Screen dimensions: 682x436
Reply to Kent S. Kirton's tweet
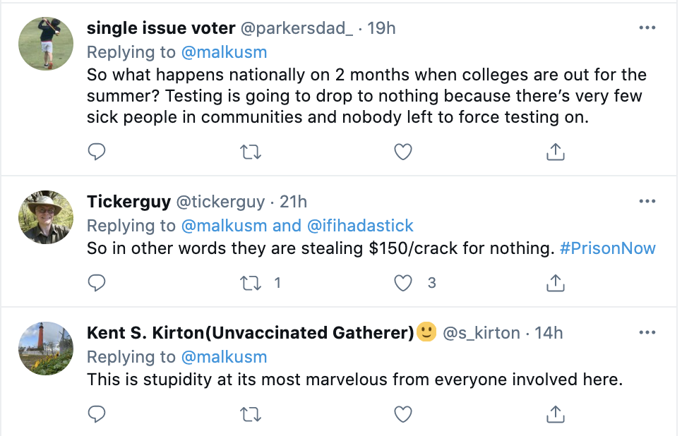(97, 414)
